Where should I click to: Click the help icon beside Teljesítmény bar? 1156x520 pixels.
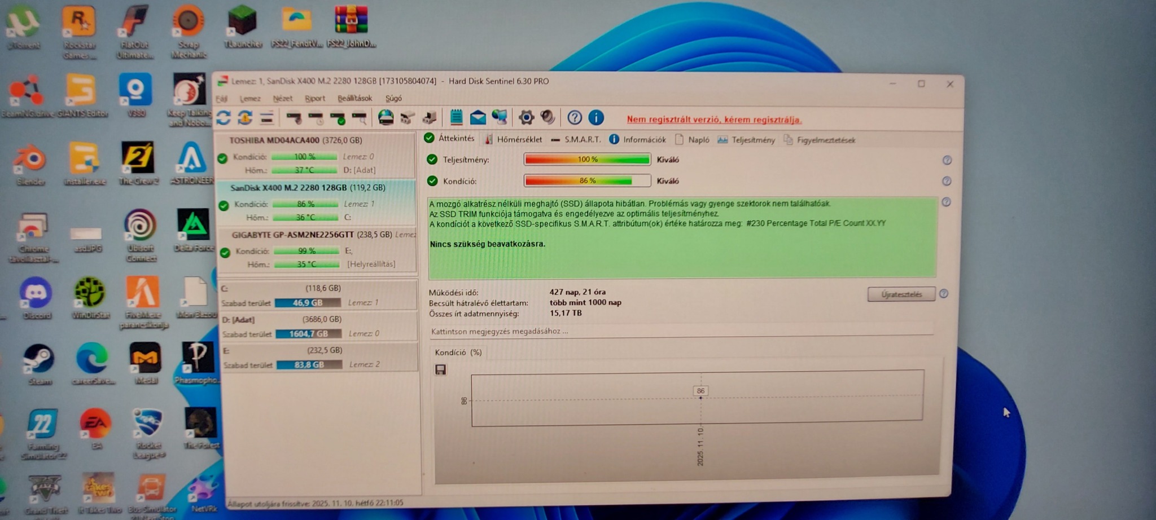pyautogui.click(x=947, y=160)
